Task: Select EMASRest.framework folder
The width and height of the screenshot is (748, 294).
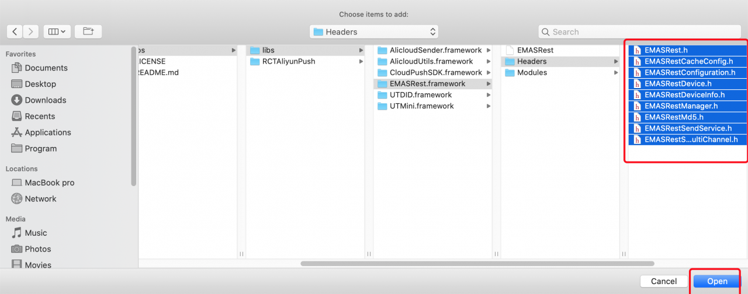Action: pos(433,83)
